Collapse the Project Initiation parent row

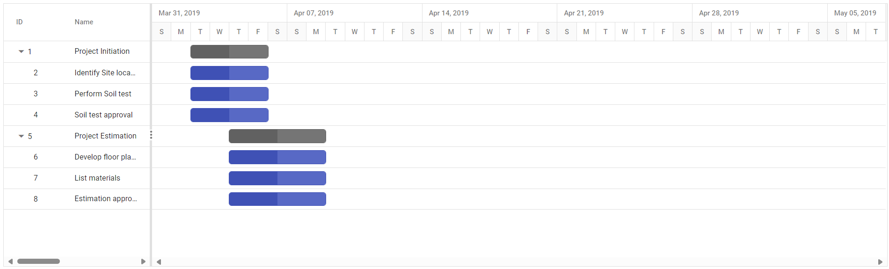21,51
